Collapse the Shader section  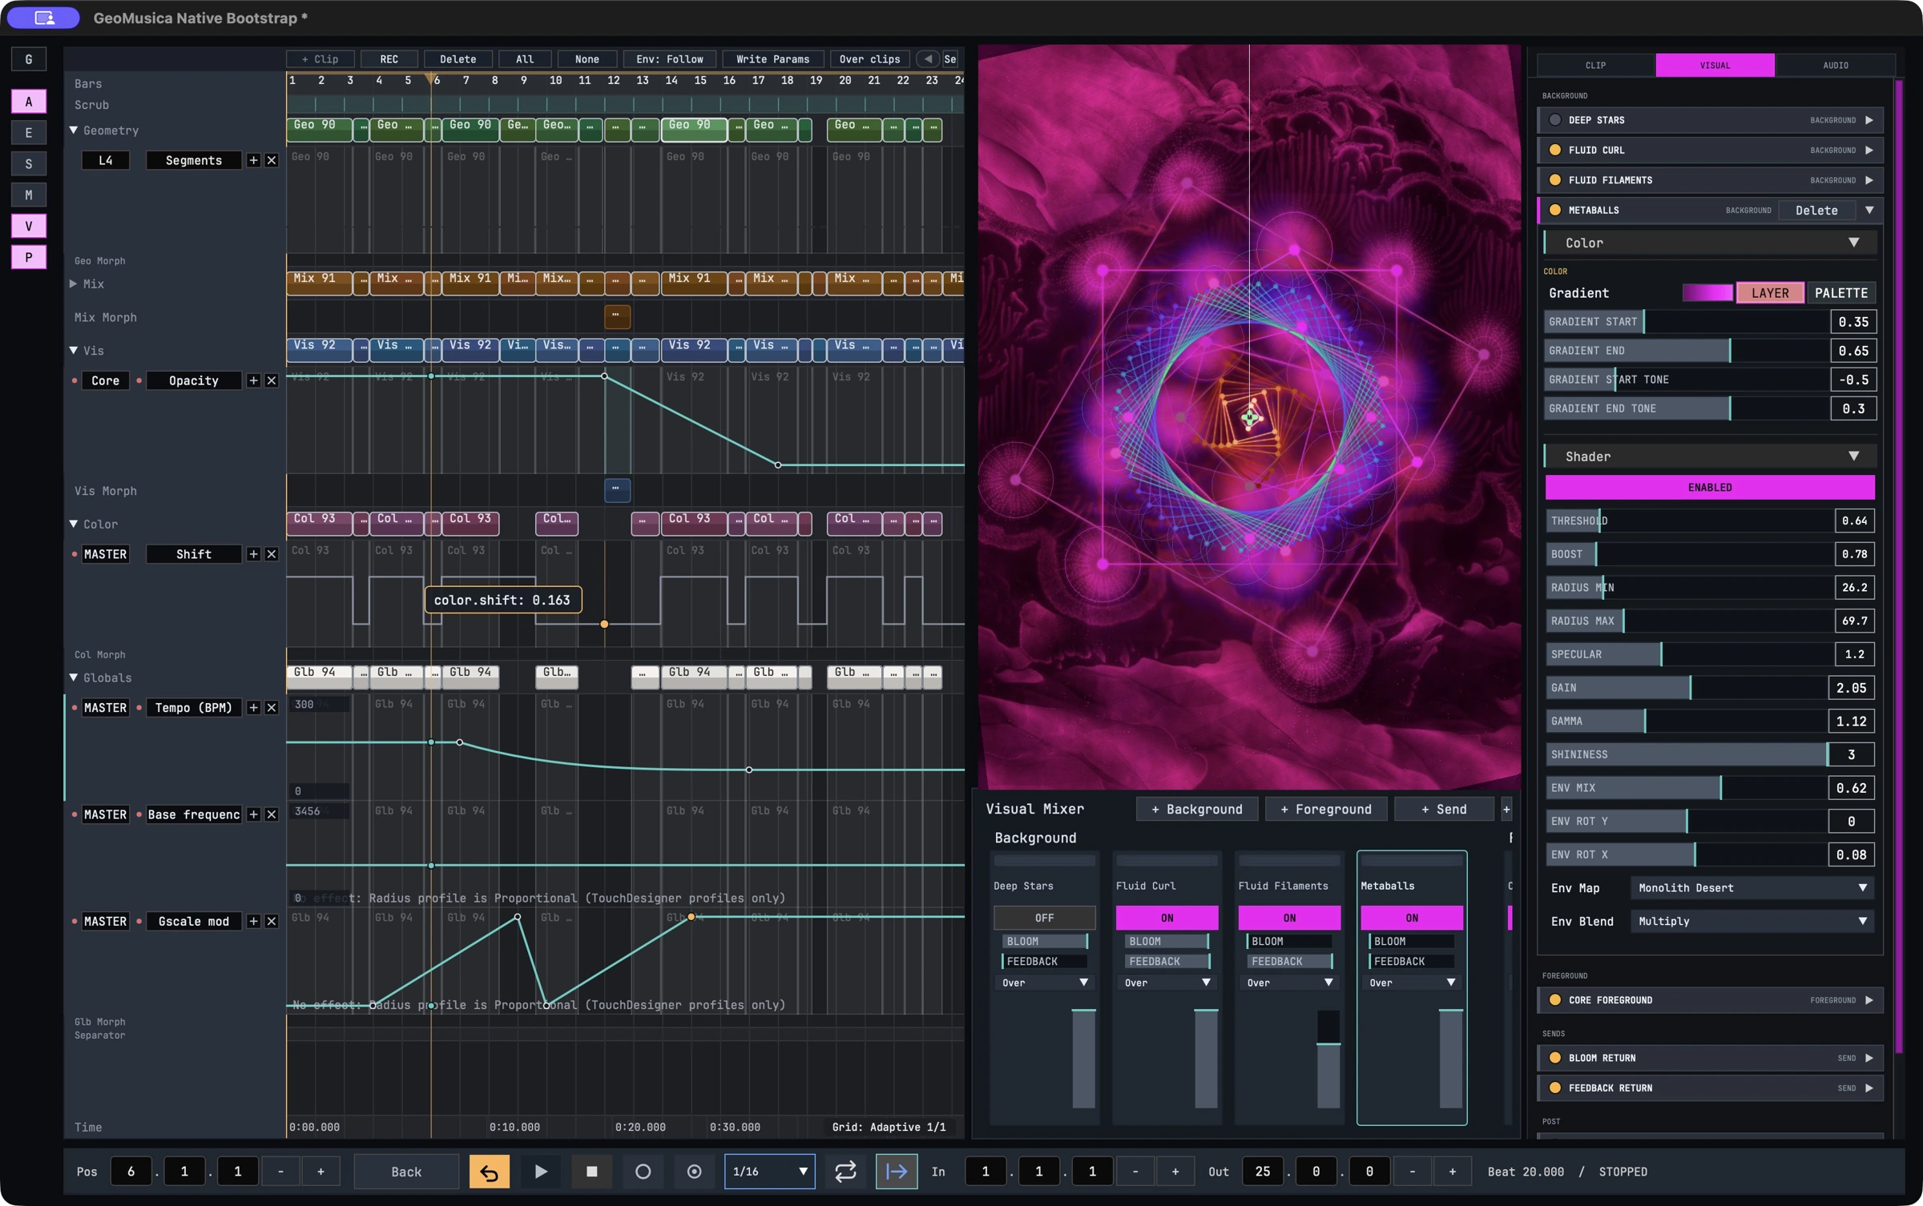(x=1853, y=456)
